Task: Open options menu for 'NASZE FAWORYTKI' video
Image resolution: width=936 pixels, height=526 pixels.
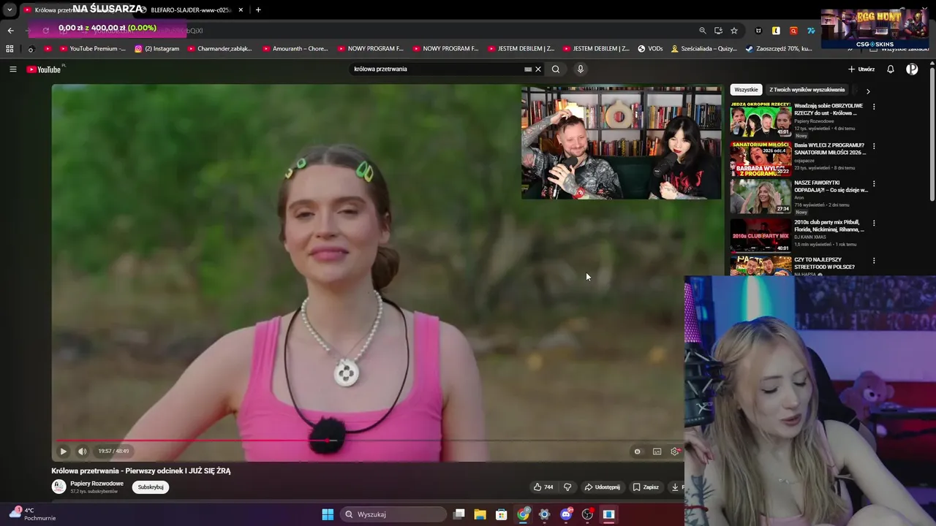Action: [x=874, y=184]
